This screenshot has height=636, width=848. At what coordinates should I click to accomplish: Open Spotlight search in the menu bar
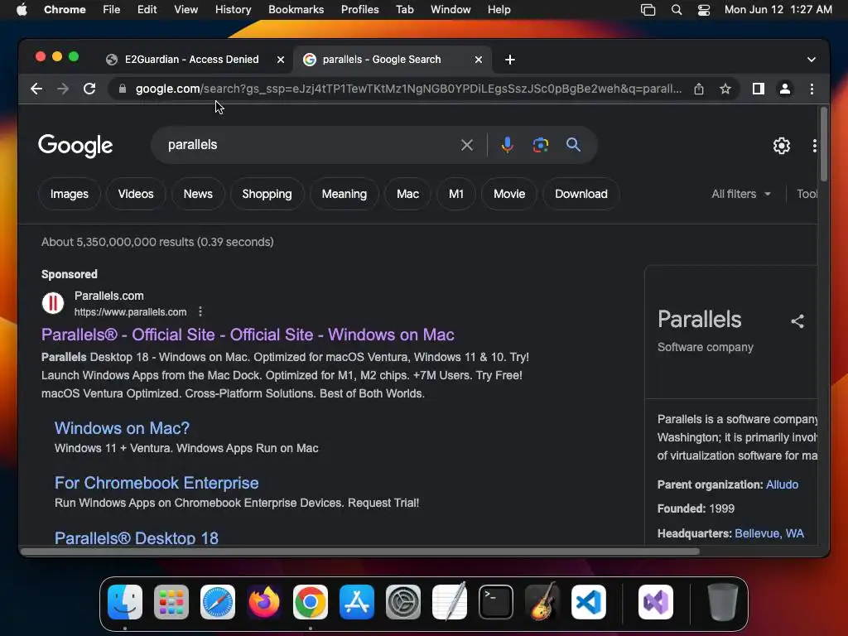click(676, 10)
